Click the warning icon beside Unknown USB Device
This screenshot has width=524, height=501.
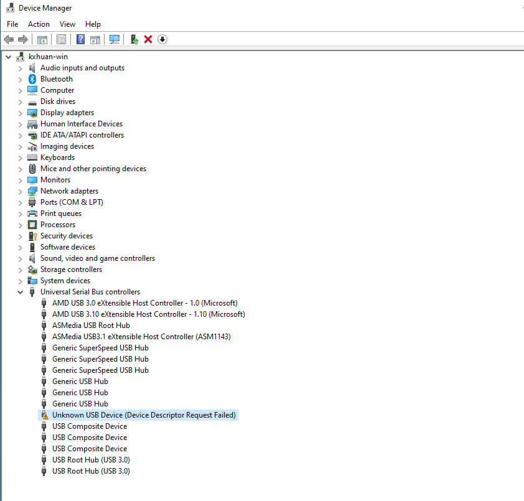(44, 416)
